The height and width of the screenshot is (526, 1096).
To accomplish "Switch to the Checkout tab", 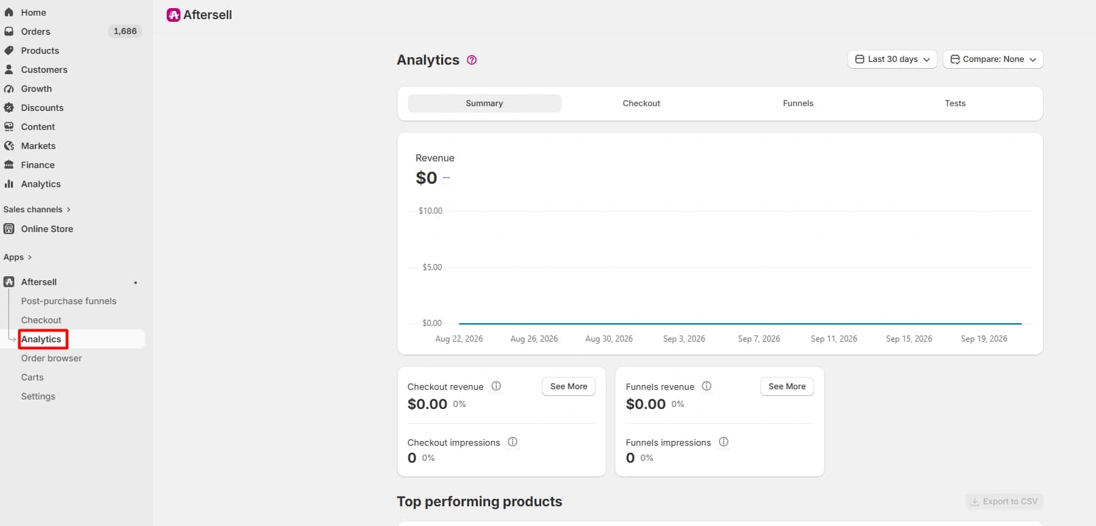I will [x=641, y=103].
